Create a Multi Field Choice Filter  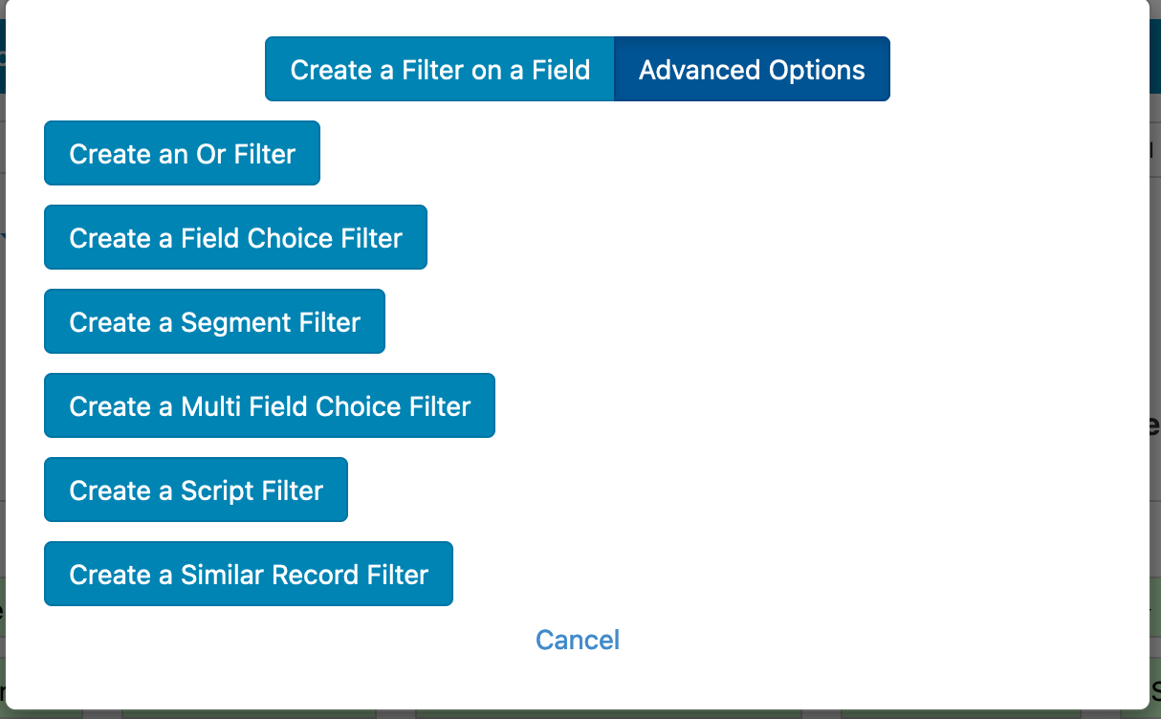(269, 405)
